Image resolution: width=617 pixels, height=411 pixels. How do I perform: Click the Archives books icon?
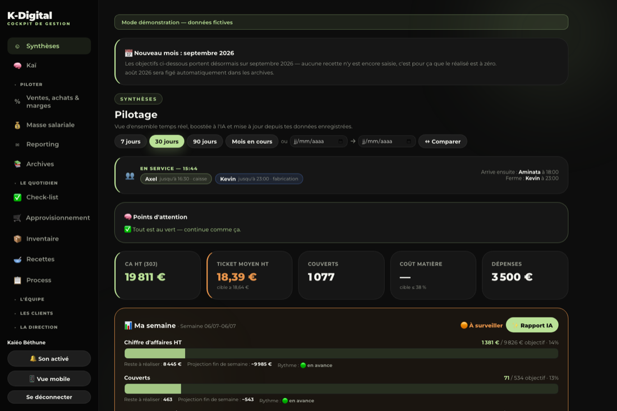click(17, 164)
